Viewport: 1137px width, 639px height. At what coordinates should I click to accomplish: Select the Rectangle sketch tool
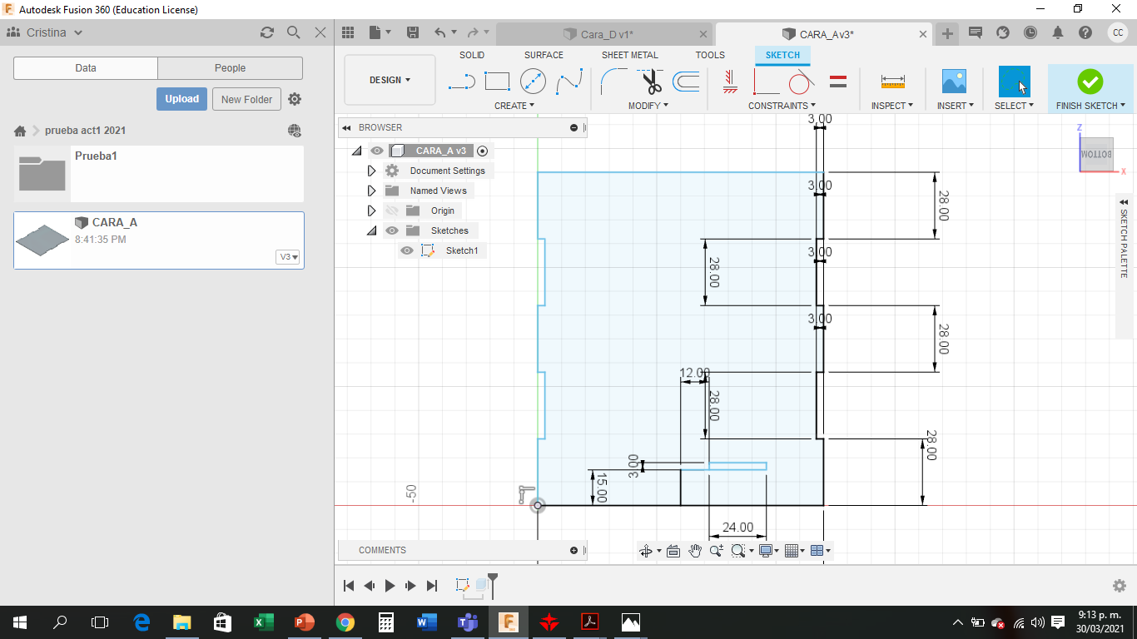tap(497, 82)
